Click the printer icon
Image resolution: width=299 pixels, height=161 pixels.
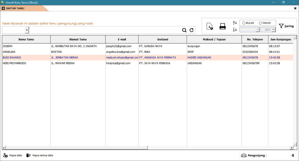(x=223, y=26)
